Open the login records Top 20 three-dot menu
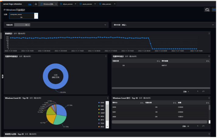 209,134
